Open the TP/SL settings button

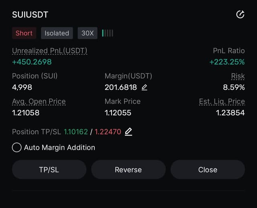click(x=49, y=170)
